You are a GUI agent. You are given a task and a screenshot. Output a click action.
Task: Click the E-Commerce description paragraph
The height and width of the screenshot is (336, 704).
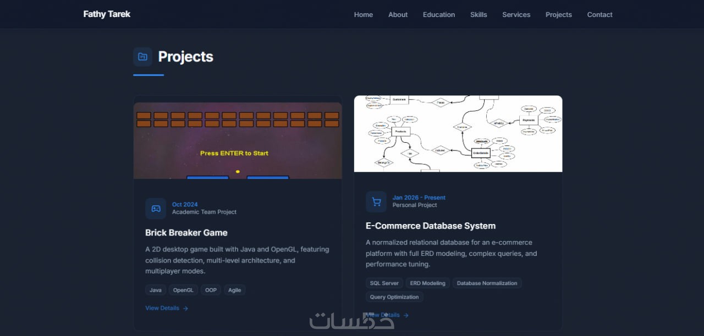(x=451, y=253)
